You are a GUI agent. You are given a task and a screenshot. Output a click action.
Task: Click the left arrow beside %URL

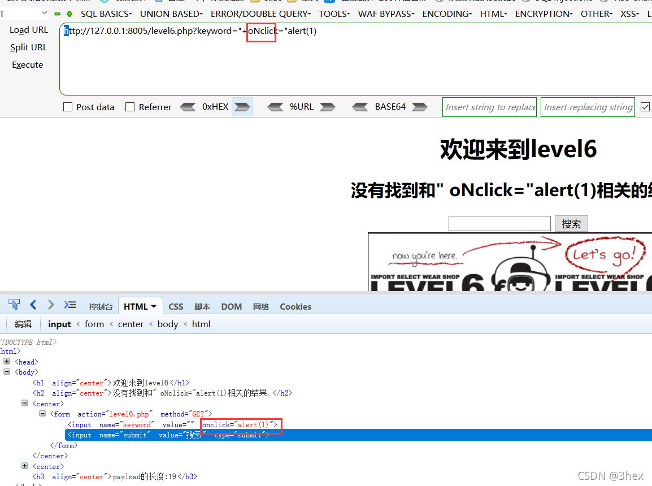[x=275, y=107]
